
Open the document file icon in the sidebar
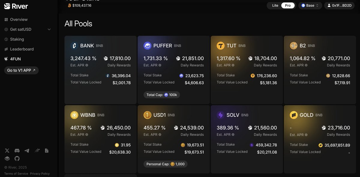click(x=46, y=151)
